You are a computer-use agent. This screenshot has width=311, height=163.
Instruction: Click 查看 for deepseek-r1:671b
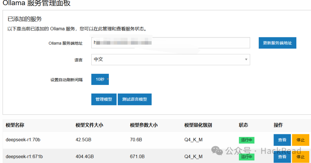pos(282,157)
